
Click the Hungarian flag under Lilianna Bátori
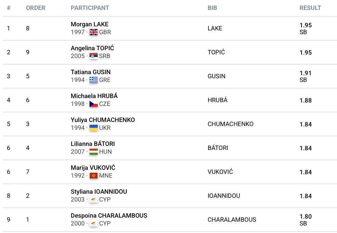pos(93,152)
